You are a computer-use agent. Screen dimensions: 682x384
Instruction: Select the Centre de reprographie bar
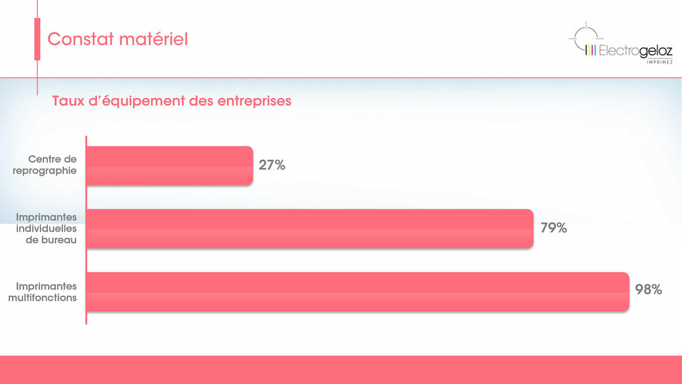169,165
